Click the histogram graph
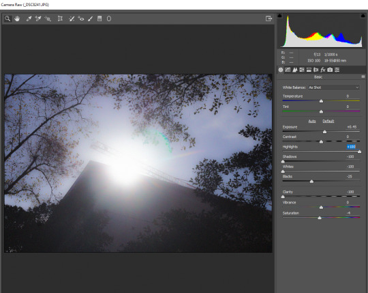Screen dimensions: 368x293 (x=321, y=31)
